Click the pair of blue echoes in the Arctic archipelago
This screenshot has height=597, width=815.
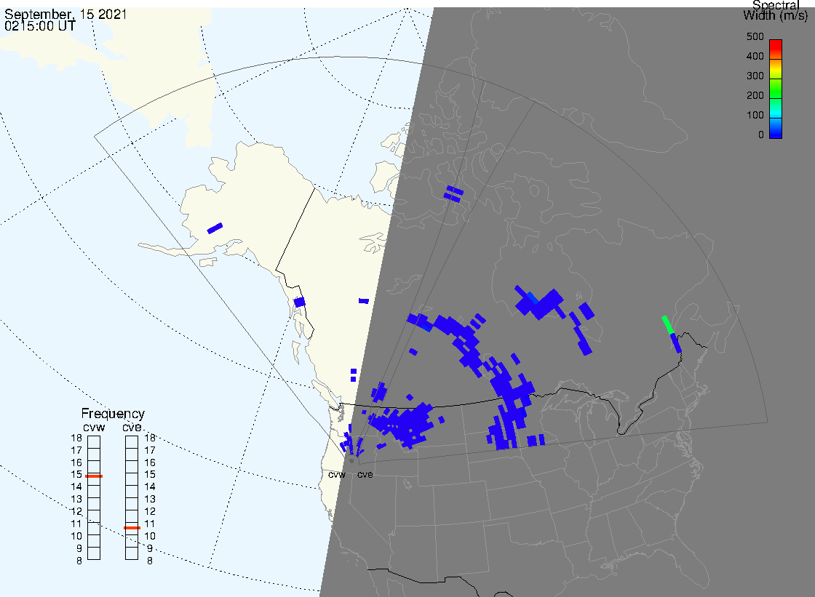[453, 193]
